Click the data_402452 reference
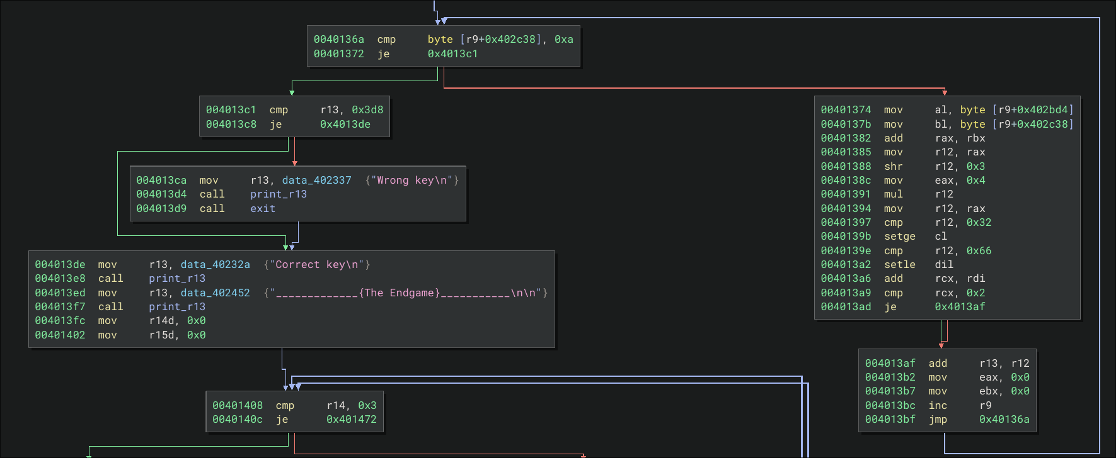Viewport: 1116px width, 458px height. (215, 293)
